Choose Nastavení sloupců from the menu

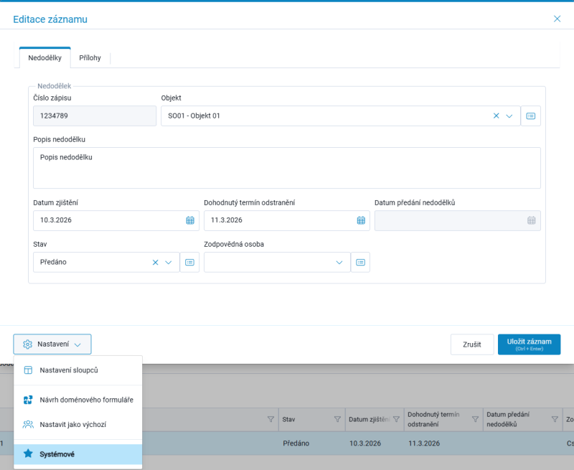point(78,370)
